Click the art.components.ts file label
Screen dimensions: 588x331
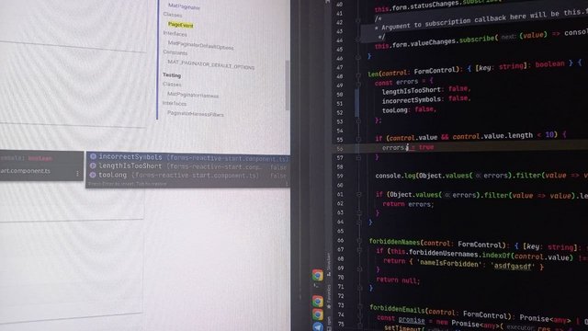tap(25, 171)
